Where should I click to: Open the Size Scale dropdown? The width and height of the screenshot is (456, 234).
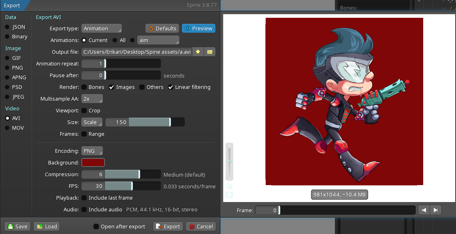[x=92, y=122]
